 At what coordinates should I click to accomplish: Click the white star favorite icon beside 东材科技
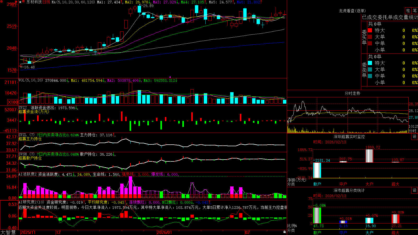[20, 2]
